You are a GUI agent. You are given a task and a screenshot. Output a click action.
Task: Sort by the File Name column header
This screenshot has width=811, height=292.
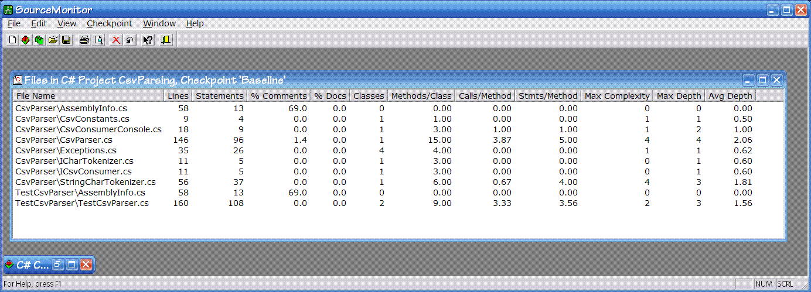coord(88,96)
